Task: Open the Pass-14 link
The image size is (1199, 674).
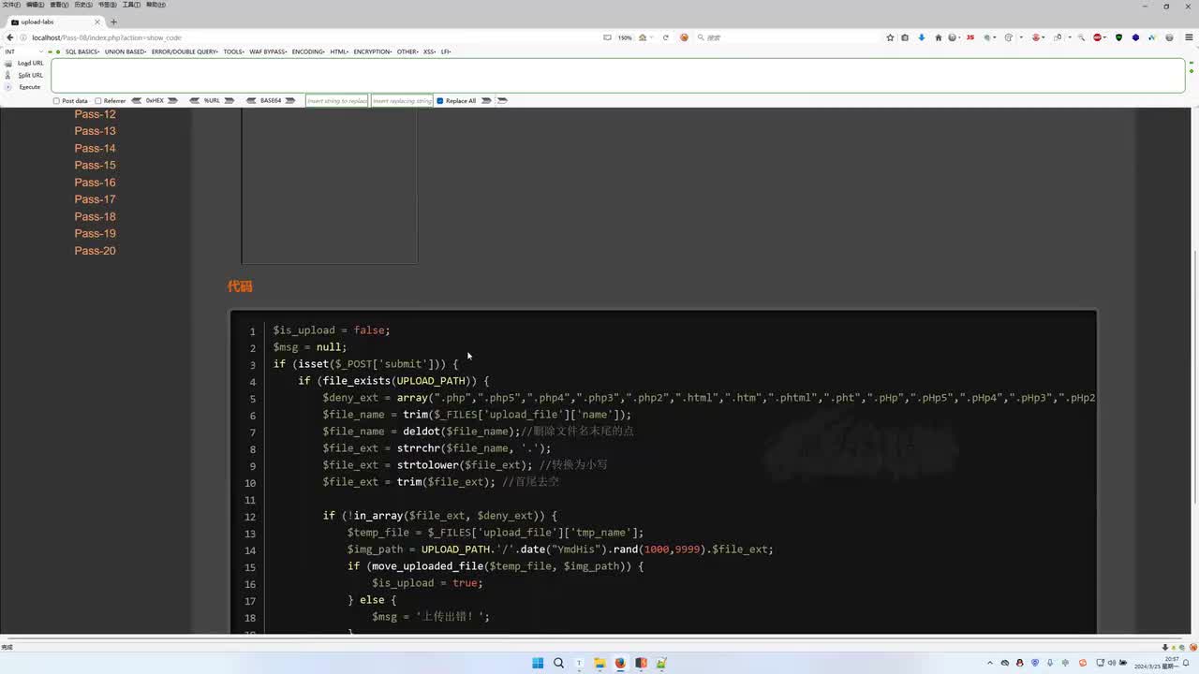Action: pyautogui.click(x=96, y=148)
